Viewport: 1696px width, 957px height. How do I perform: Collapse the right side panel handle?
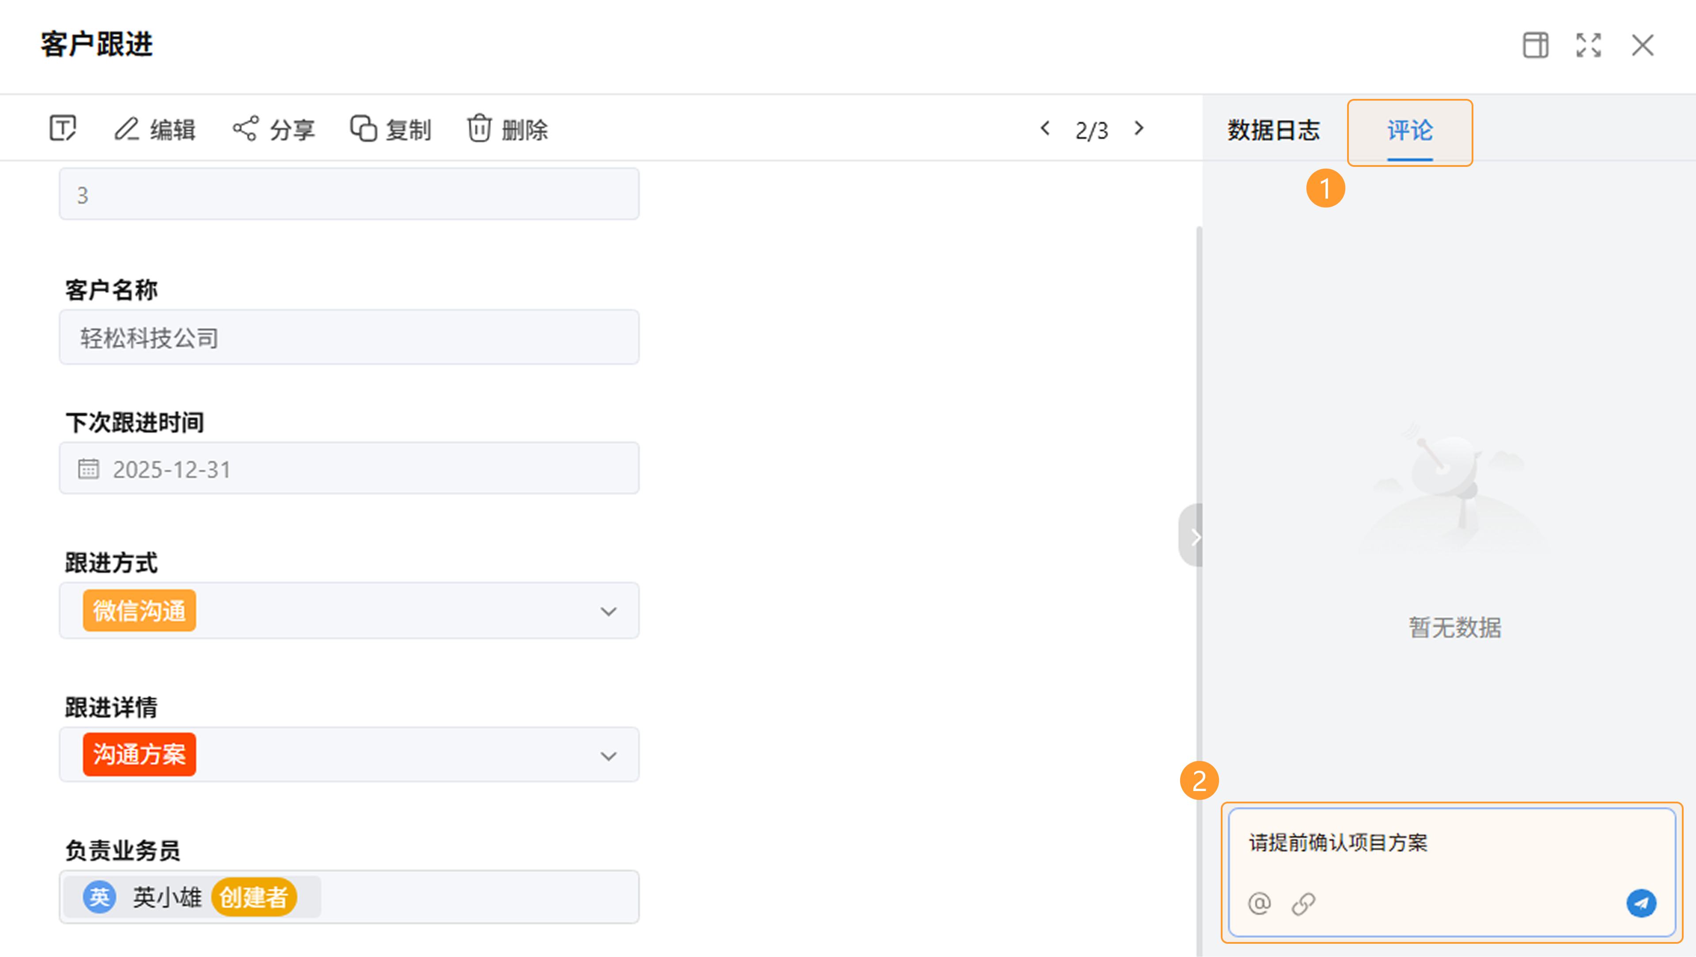coord(1193,536)
